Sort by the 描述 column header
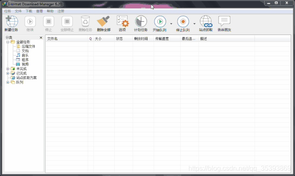This screenshot has height=176, width=295. pyautogui.click(x=227, y=39)
